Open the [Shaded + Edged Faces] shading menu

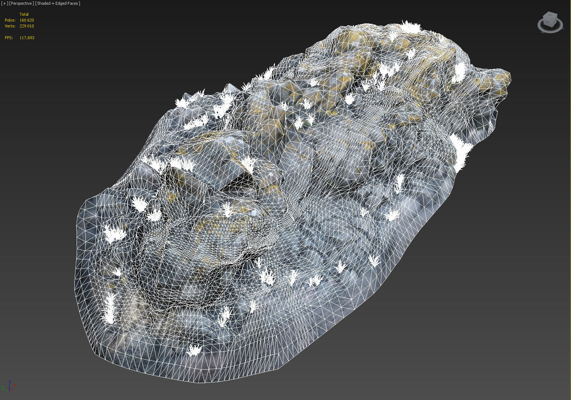pos(58,3)
